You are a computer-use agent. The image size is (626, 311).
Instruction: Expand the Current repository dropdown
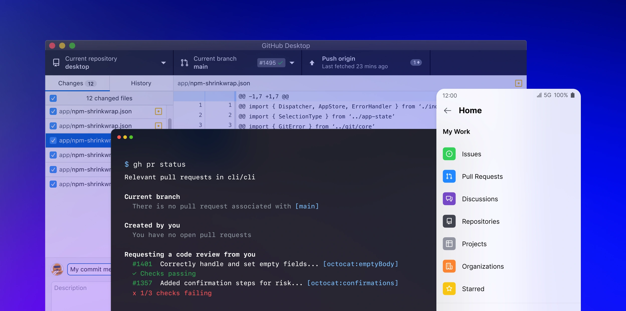(x=163, y=62)
